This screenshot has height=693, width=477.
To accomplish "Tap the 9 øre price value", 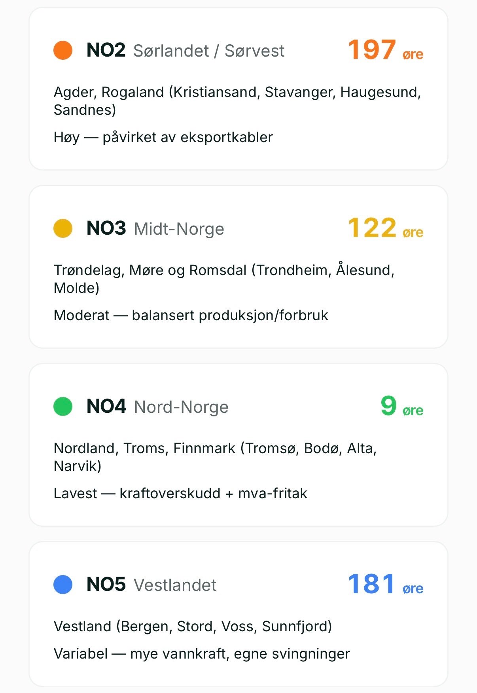I will (x=402, y=406).
